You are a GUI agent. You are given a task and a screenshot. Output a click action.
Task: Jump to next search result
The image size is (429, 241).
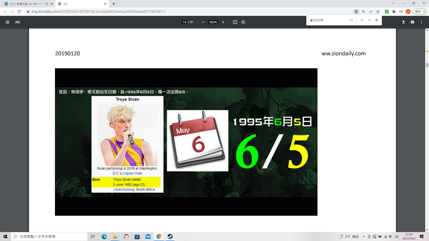pyautogui.click(x=369, y=20)
